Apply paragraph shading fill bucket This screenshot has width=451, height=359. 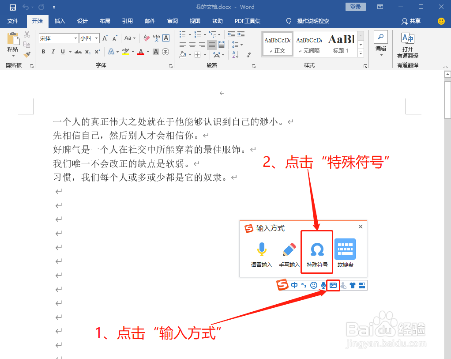[x=183, y=54]
